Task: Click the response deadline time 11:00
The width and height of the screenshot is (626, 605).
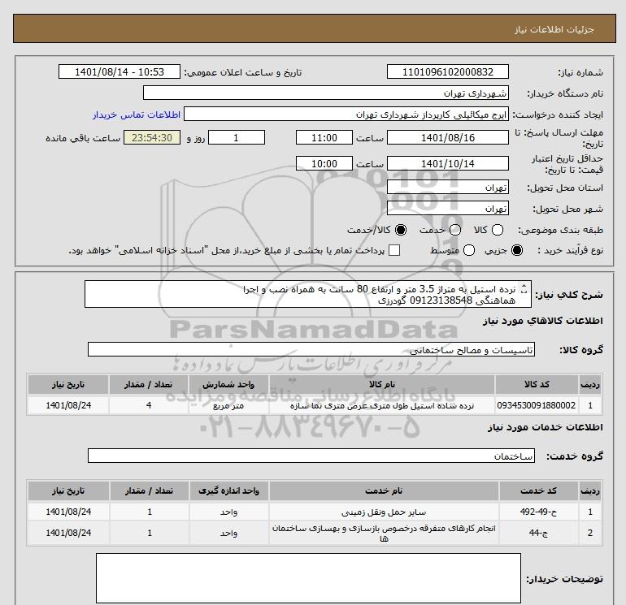Action: (324, 137)
